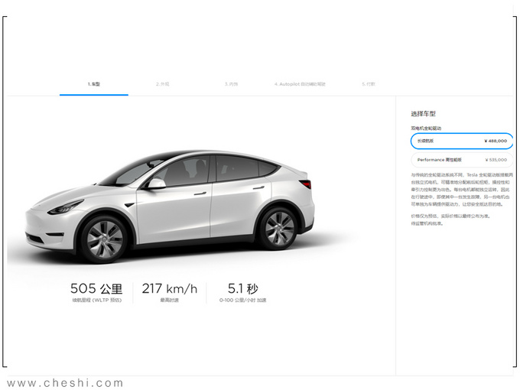Image resolution: width=520 pixels, height=390 pixels.
Task: Click the 双电机全轮驱动 label
Action: click(426, 128)
